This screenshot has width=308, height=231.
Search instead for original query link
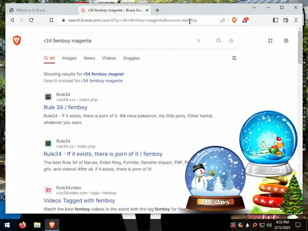(102, 81)
